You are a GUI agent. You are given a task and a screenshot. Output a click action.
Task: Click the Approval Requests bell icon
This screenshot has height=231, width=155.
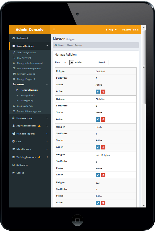[x=39, y=126]
